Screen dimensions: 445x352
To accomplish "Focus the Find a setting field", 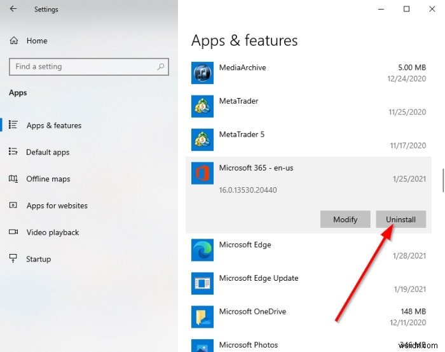I will [89, 67].
